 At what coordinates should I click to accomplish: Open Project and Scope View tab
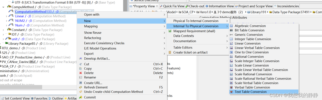(254, 6)
